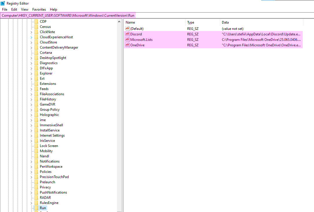
Task: Click the Holographic folder icon
Action: click(x=36, y=115)
